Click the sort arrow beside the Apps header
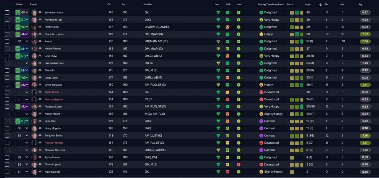 [321, 4]
